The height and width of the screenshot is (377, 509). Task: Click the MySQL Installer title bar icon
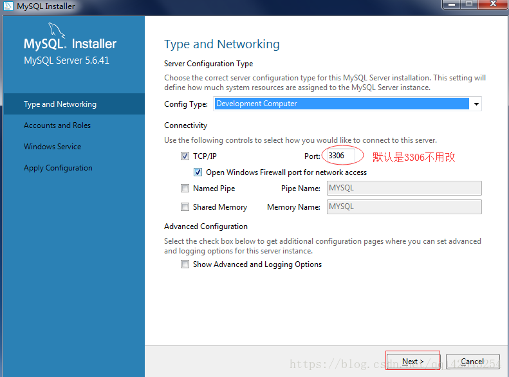pos(8,6)
